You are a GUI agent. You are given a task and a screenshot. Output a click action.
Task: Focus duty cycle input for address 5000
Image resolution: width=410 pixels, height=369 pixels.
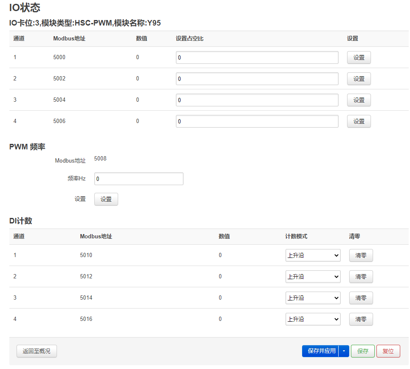click(x=257, y=57)
